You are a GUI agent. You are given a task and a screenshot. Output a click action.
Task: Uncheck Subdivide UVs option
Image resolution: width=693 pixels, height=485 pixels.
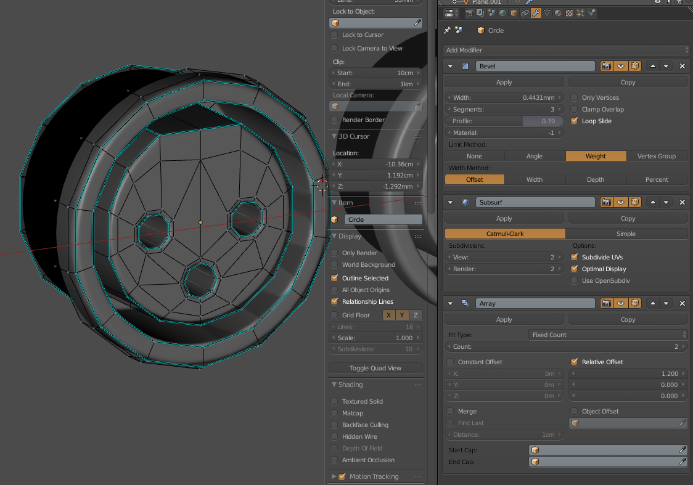tap(574, 256)
